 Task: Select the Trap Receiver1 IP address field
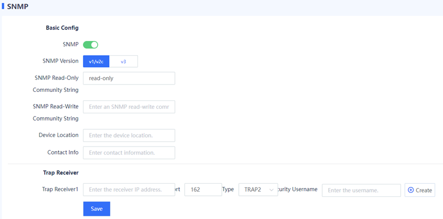coord(129,190)
